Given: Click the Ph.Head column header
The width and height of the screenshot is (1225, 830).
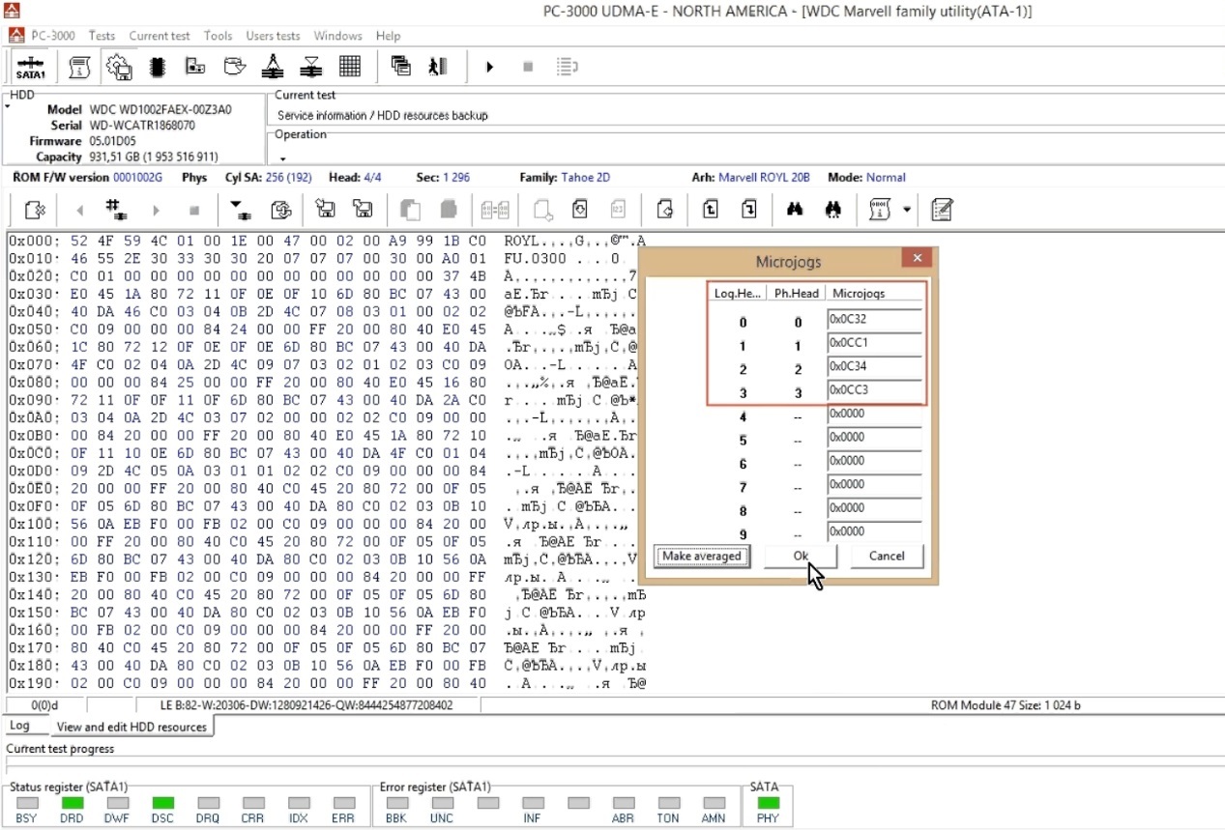Looking at the screenshot, I should (x=798, y=293).
